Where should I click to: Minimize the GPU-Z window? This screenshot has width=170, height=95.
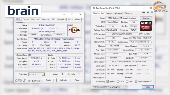pos(136,8)
